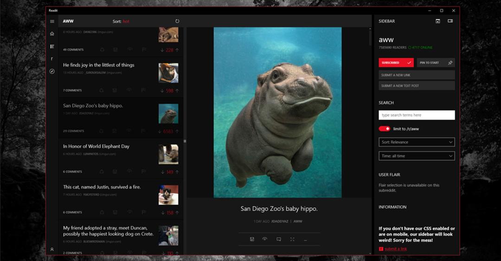Expand hippo image to fullscreen
The height and width of the screenshot is (261, 501).
(292, 239)
